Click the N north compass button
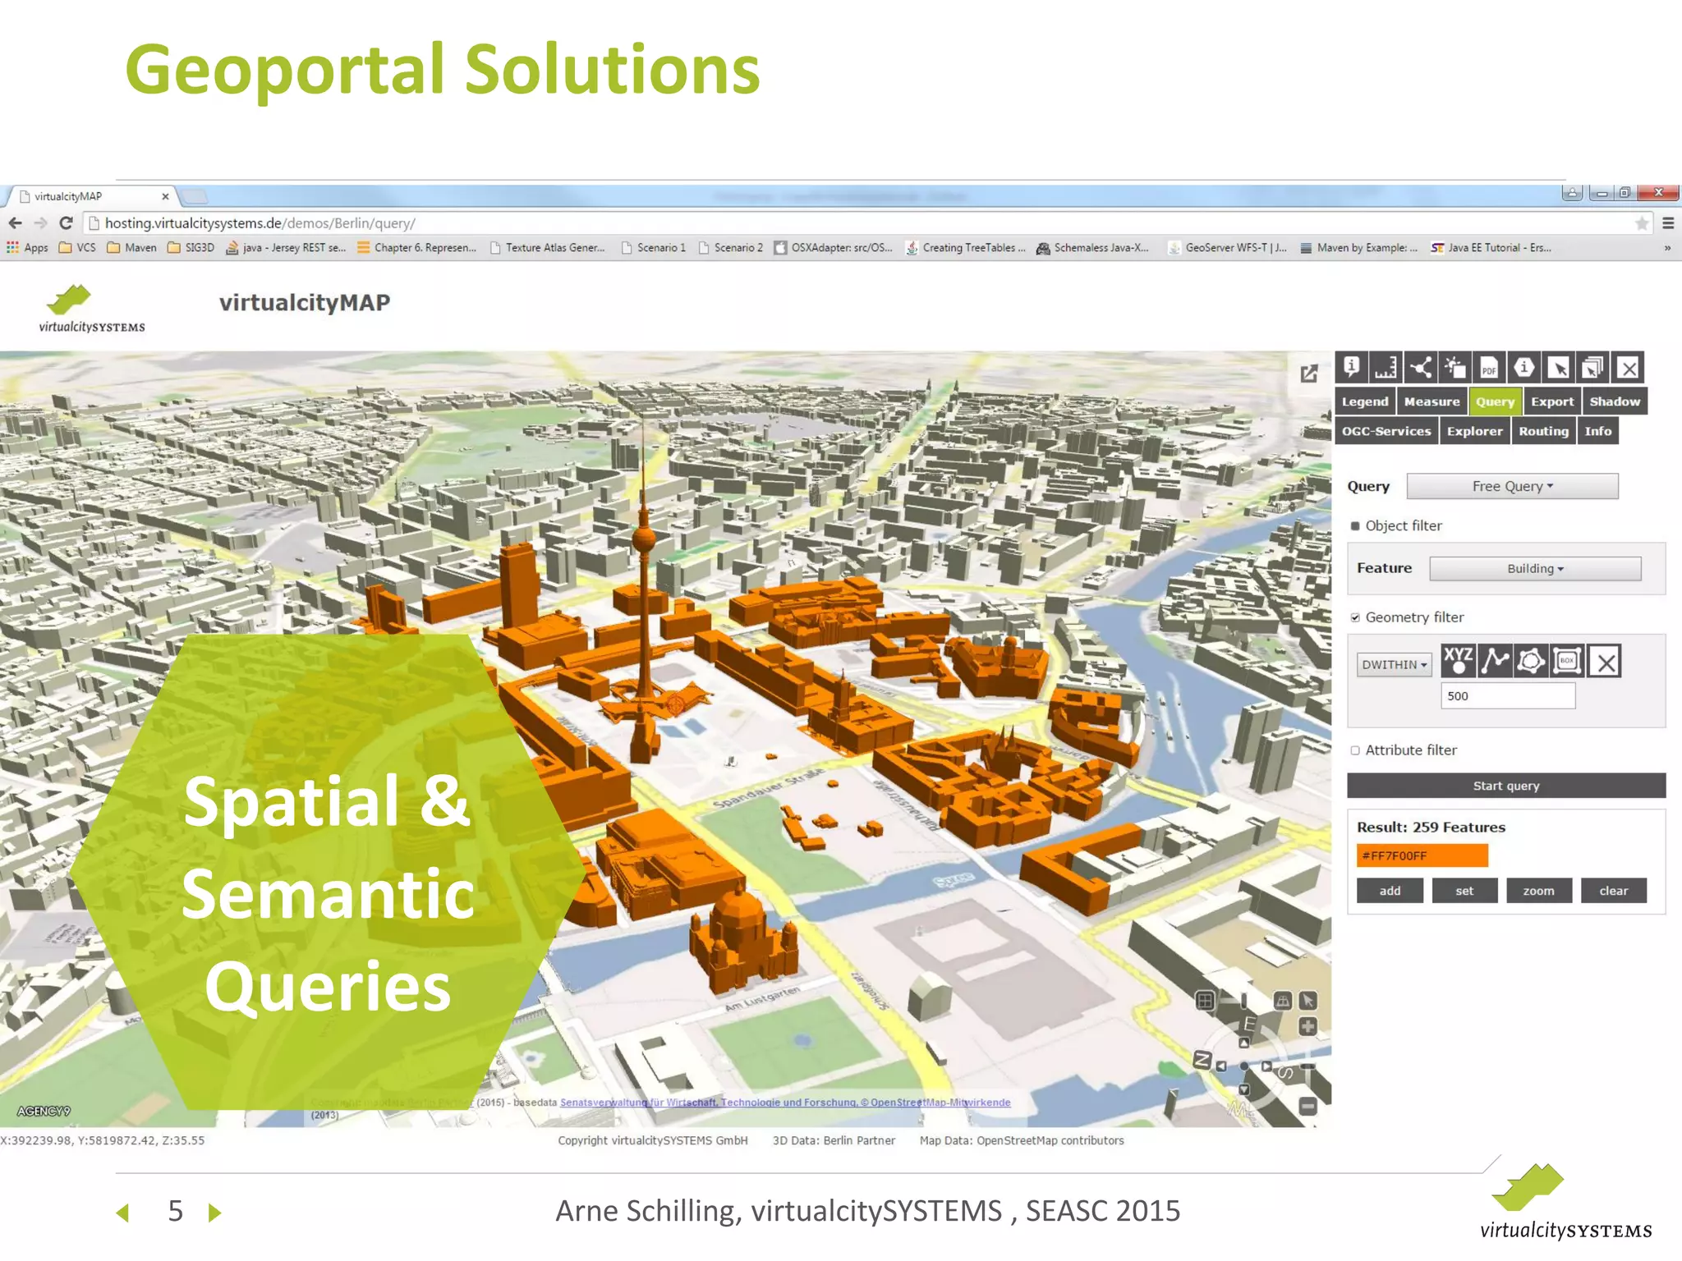 [1202, 1060]
